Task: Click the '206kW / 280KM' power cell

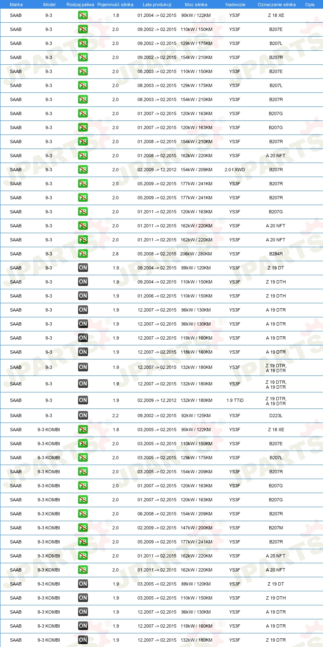Action: coord(196,254)
